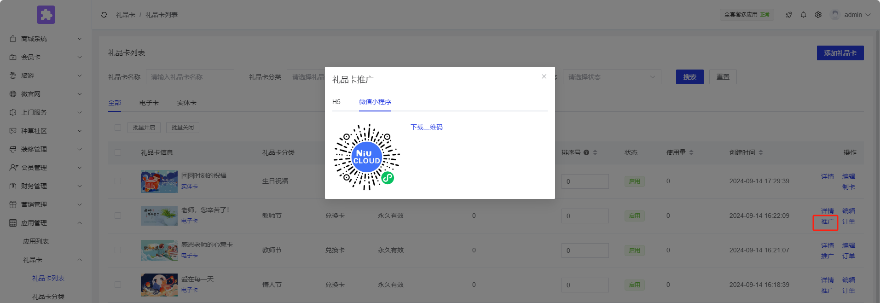This screenshot has height=303, width=880.
Task: Switch to the H5 tab
Action: pyautogui.click(x=336, y=102)
